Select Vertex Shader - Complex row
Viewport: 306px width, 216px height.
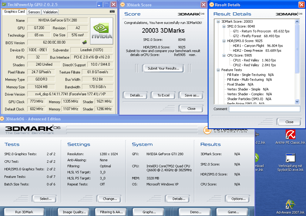coord(249,94)
